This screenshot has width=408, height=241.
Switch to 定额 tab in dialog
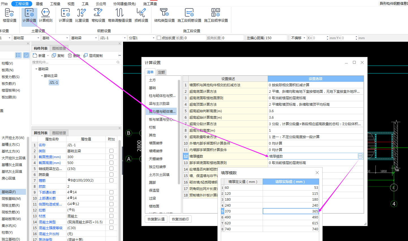click(161, 72)
